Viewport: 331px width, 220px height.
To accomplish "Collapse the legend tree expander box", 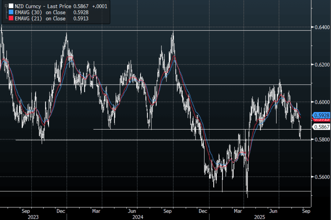I will coord(6,6).
